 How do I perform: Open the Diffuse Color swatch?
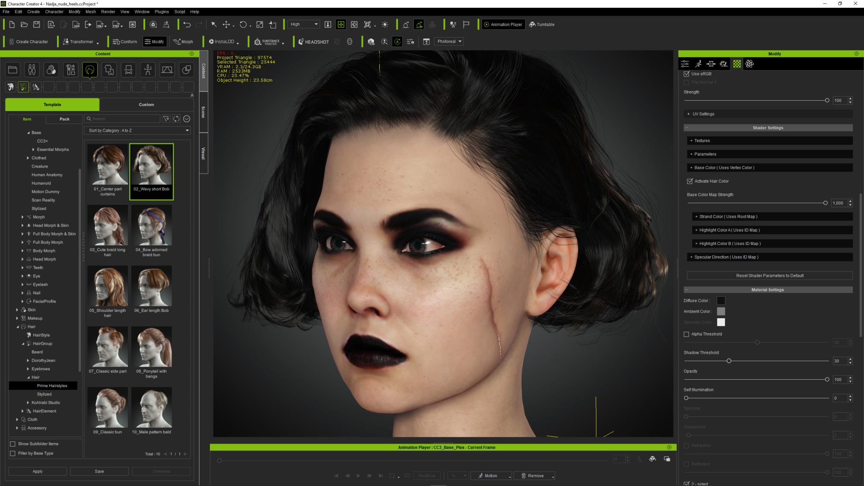(x=721, y=301)
